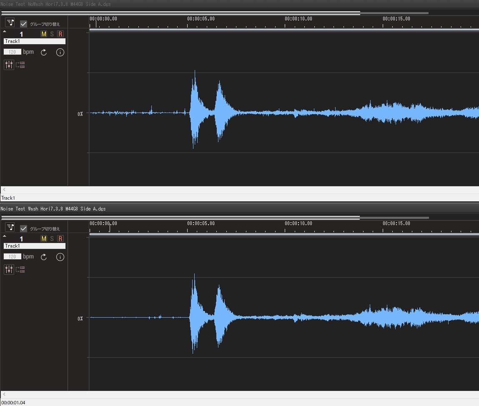Click the info icon in bottom track
The height and width of the screenshot is (406, 479).
coord(60,257)
